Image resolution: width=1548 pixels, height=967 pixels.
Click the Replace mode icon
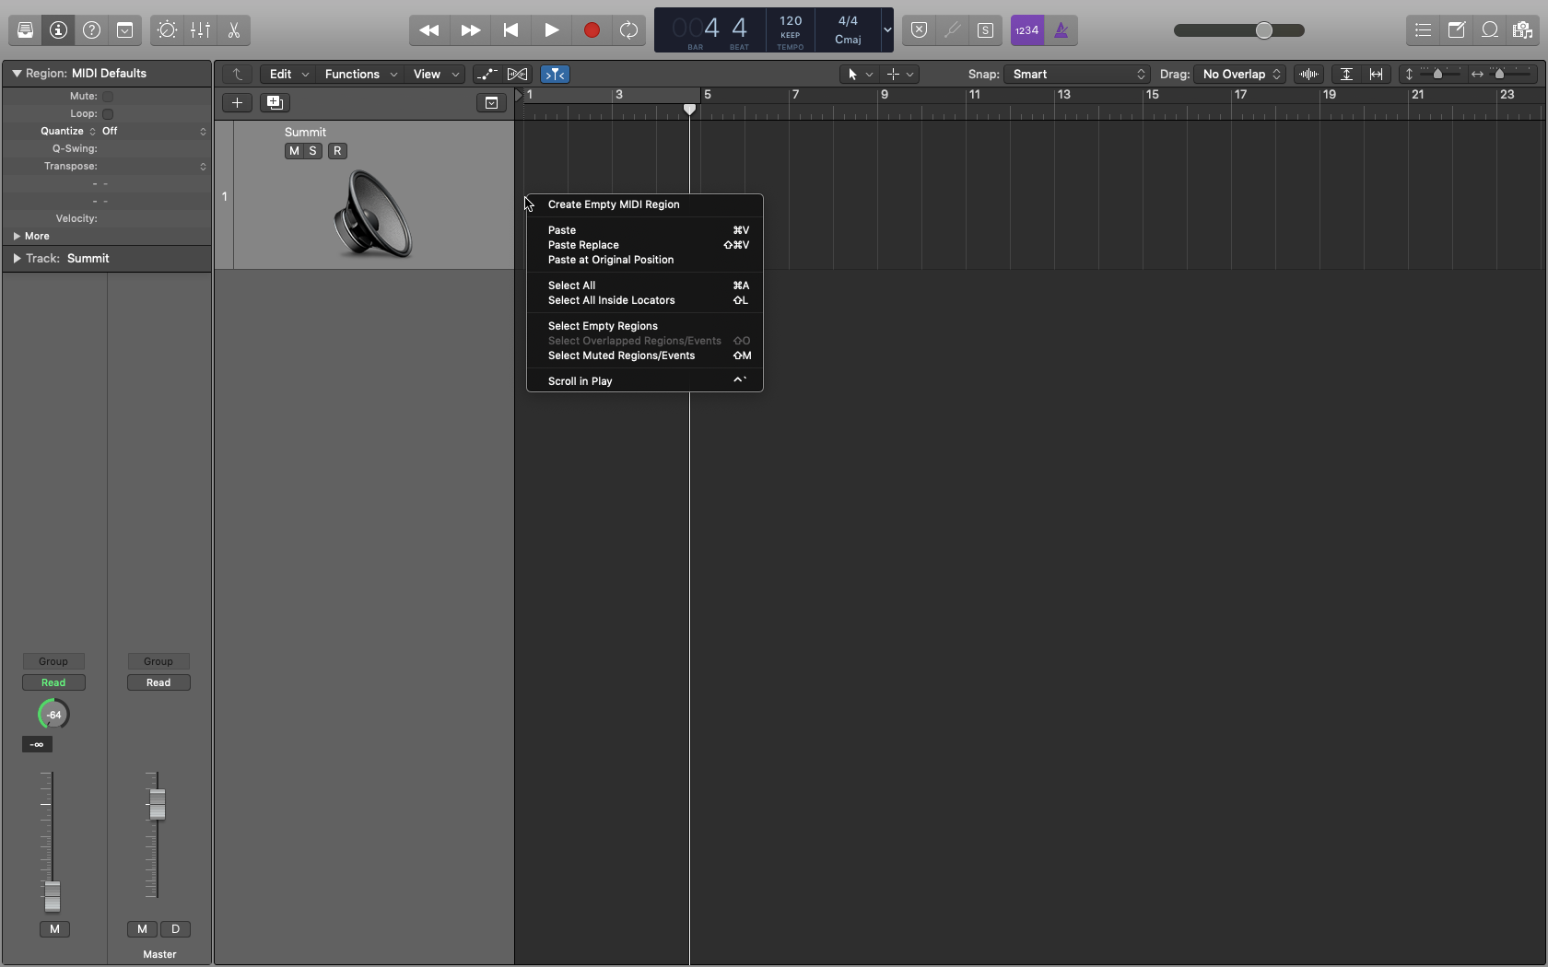click(x=919, y=30)
